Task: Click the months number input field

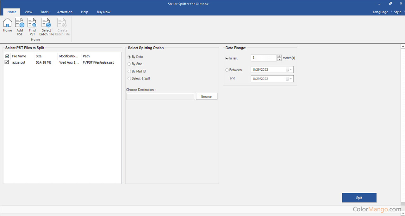Action: point(264,58)
